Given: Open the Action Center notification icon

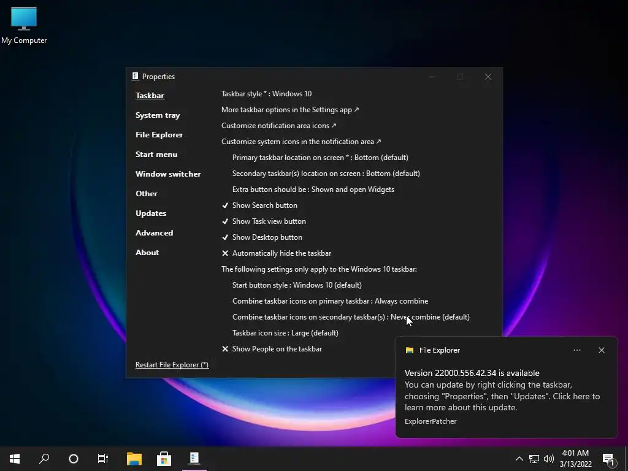Looking at the screenshot, I should tap(609, 460).
